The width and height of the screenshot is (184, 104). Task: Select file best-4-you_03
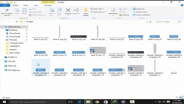tap(78, 38)
